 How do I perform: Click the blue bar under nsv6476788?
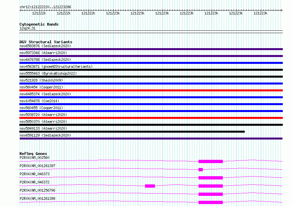(151, 63)
